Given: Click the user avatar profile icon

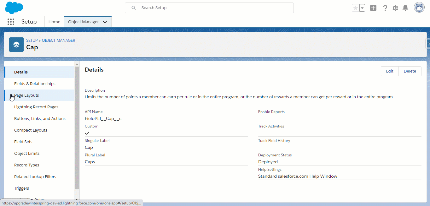Looking at the screenshot, I should coord(419,8).
